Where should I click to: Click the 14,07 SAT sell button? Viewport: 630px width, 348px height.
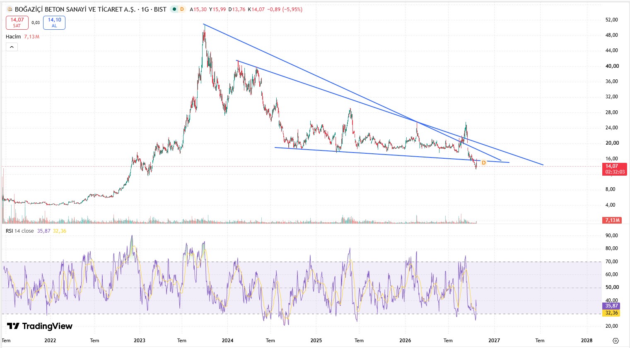tap(17, 23)
